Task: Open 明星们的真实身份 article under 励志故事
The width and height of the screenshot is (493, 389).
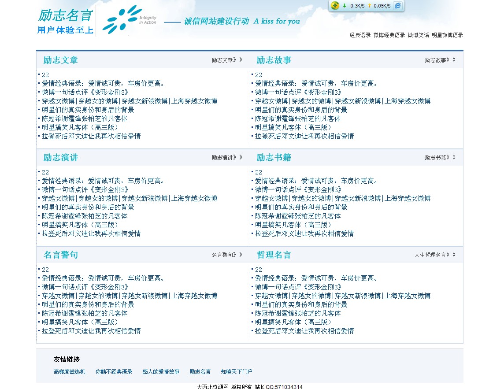Action: coord(301,110)
